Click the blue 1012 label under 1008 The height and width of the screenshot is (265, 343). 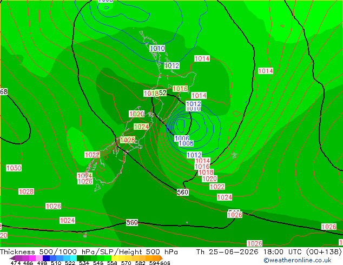[194, 155]
